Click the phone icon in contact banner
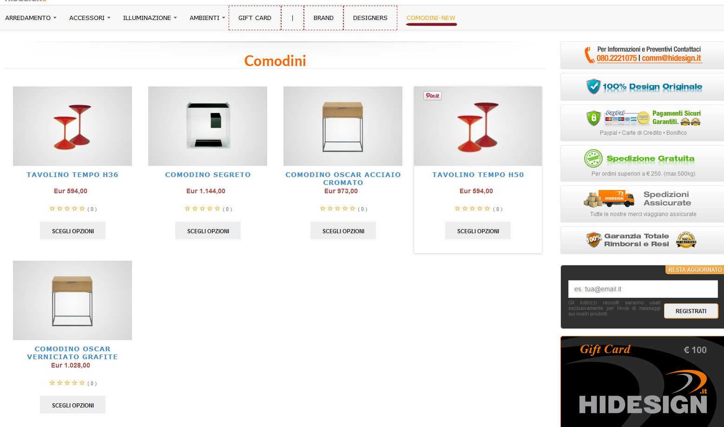The image size is (724, 427). click(x=589, y=55)
